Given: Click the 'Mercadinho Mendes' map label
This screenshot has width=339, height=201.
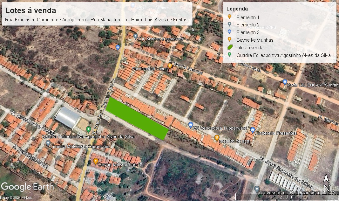Looking at the screenshot, I should 152,8.
